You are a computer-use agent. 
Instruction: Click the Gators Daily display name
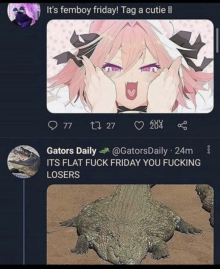pyautogui.click(x=71, y=151)
